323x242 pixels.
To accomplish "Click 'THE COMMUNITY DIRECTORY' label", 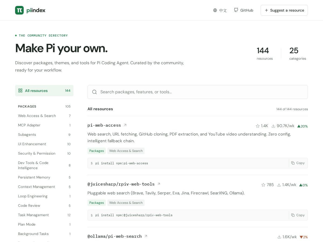I will pyautogui.click(x=43, y=35).
